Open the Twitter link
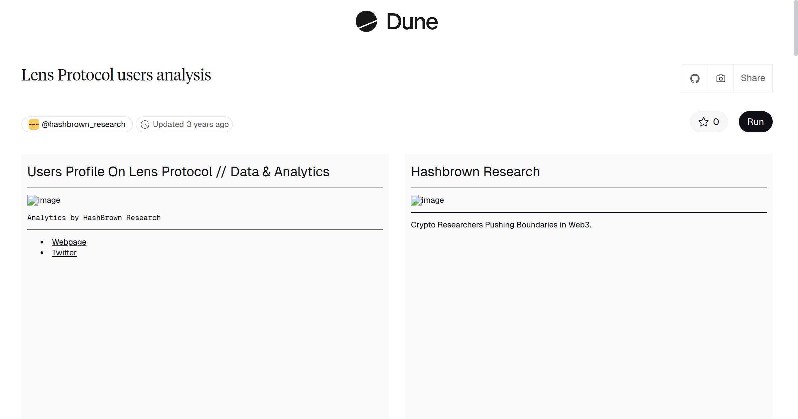798x419 pixels. (64, 252)
